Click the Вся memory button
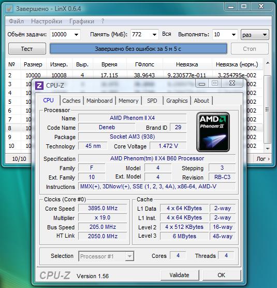The height and width of the screenshot is (288, 277). pyautogui.click(x=166, y=34)
